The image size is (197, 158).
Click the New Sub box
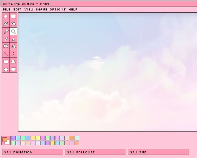point(158,152)
